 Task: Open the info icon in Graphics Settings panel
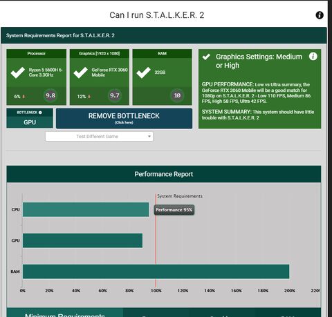point(313,57)
